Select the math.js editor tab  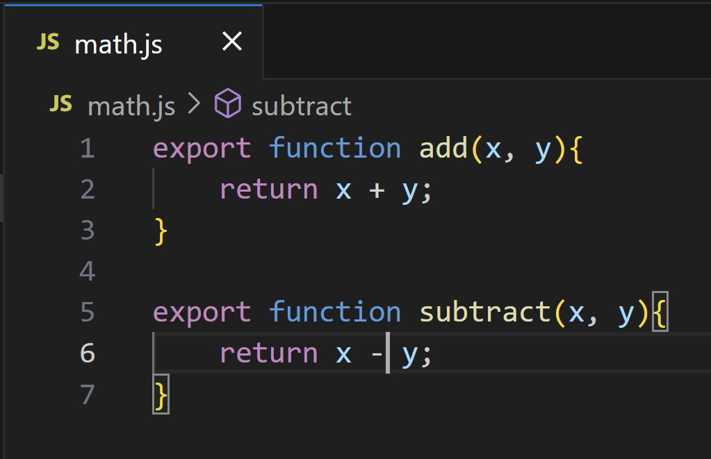133,42
